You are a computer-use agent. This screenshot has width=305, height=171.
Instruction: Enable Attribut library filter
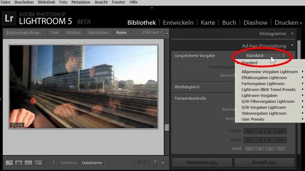pos(73,33)
